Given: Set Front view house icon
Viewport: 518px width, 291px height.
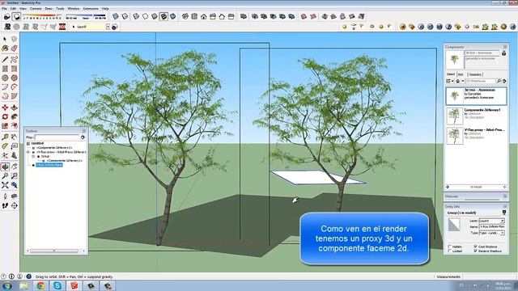Looking at the screenshot, I should [203, 16].
